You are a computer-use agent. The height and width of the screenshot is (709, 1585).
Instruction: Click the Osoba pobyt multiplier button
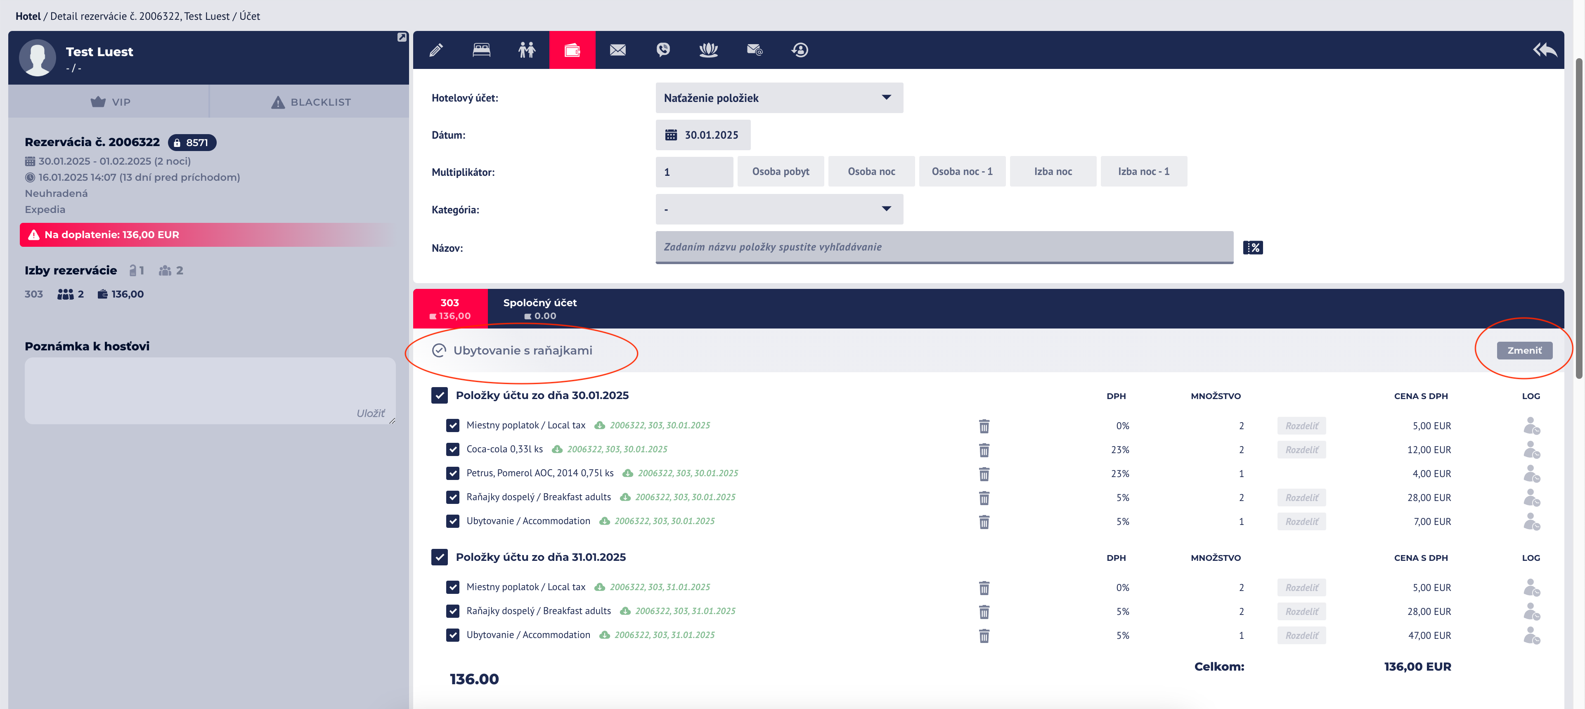(x=780, y=172)
